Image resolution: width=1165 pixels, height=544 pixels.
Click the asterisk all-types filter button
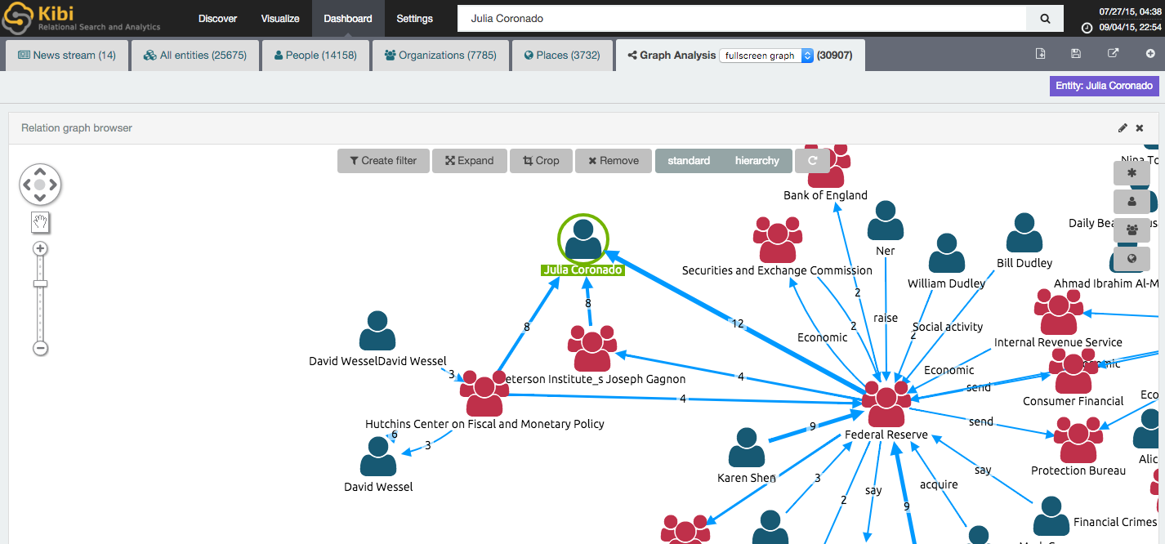[1132, 173]
